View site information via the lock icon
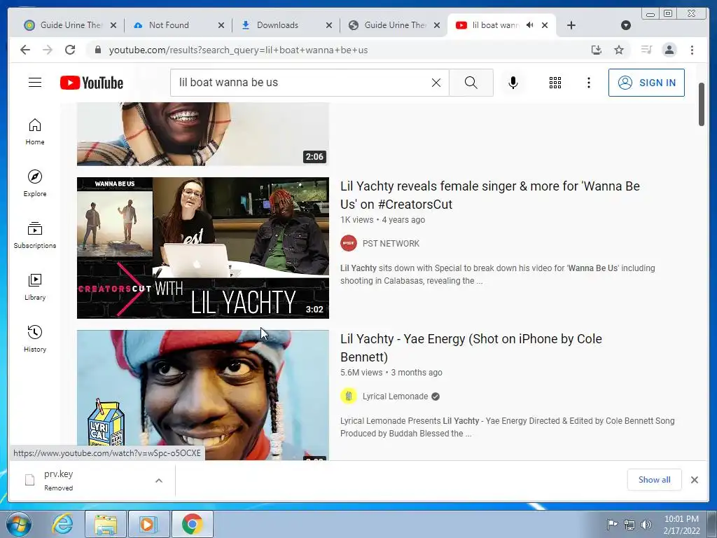This screenshot has width=717, height=538. 97,50
